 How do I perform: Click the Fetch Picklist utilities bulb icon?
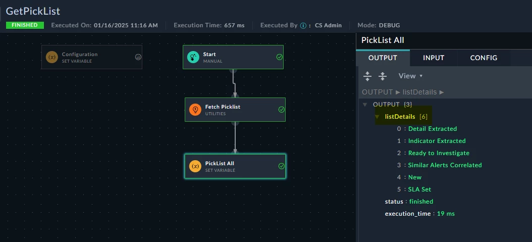[x=195, y=110]
